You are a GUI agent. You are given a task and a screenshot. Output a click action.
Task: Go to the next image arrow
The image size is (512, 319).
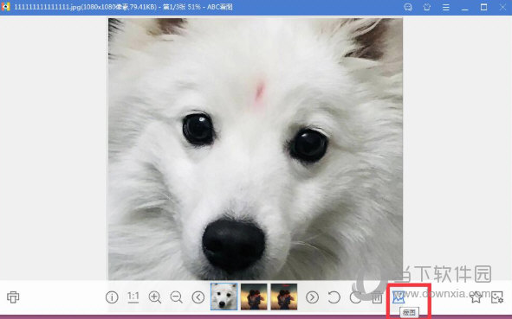click(x=312, y=297)
